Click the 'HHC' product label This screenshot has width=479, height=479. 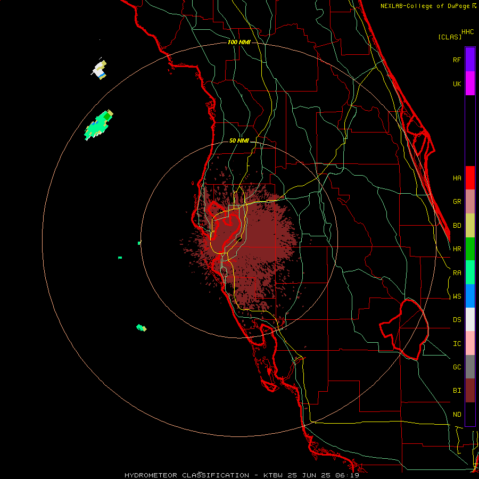coord(468,32)
